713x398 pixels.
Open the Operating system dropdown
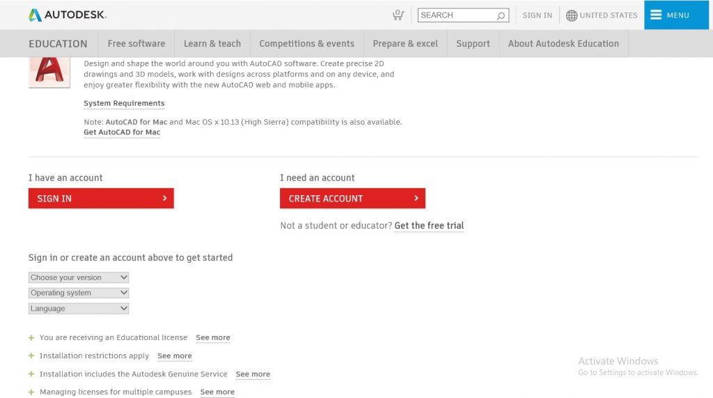pyautogui.click(x=79, y=293)
